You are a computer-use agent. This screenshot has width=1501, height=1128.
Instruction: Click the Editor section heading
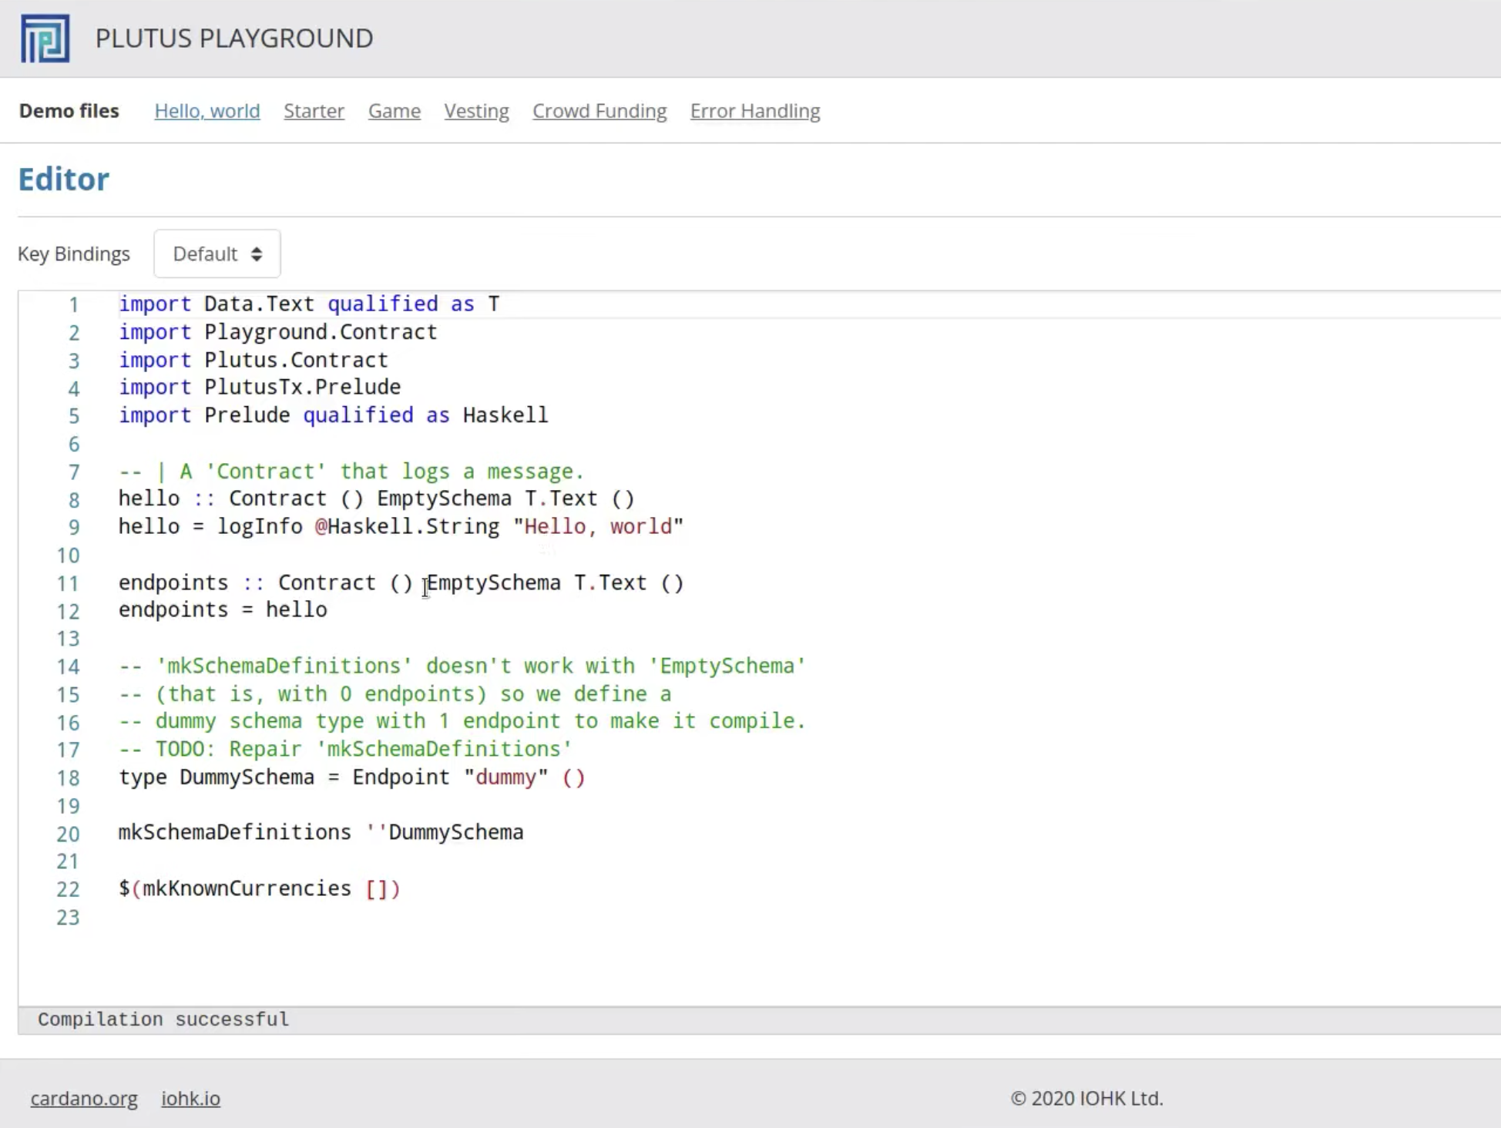[x=63, y=180]
